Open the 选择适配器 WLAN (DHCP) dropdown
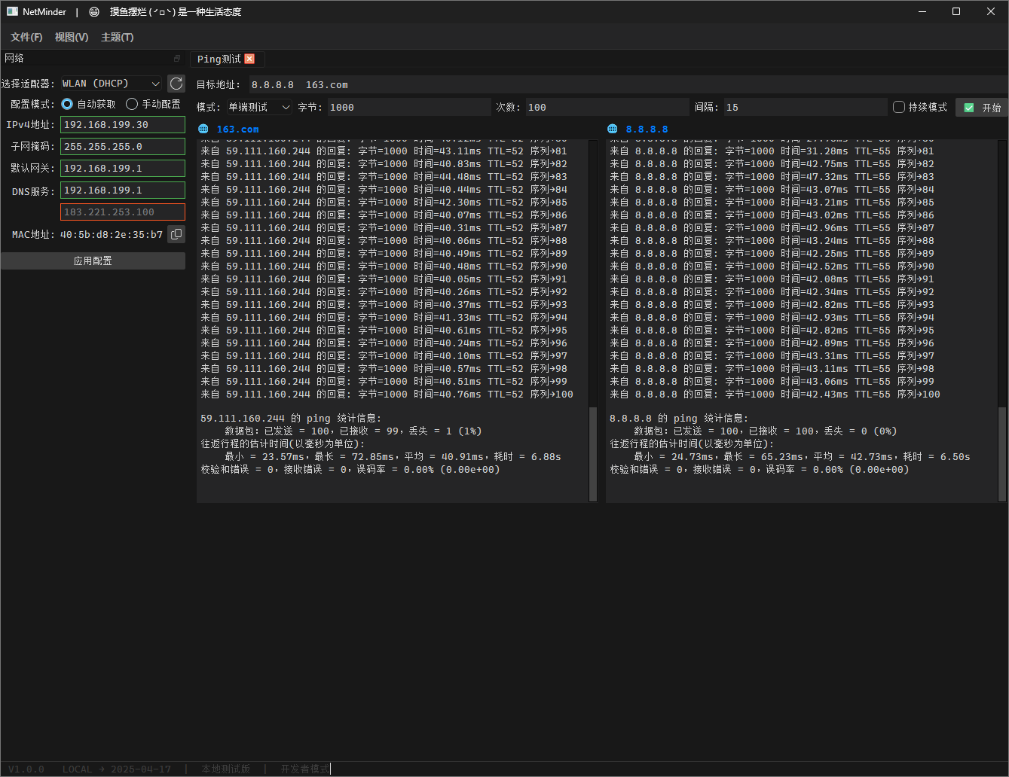The height and width of the screenshot is (777, 1009). [111, 84]
